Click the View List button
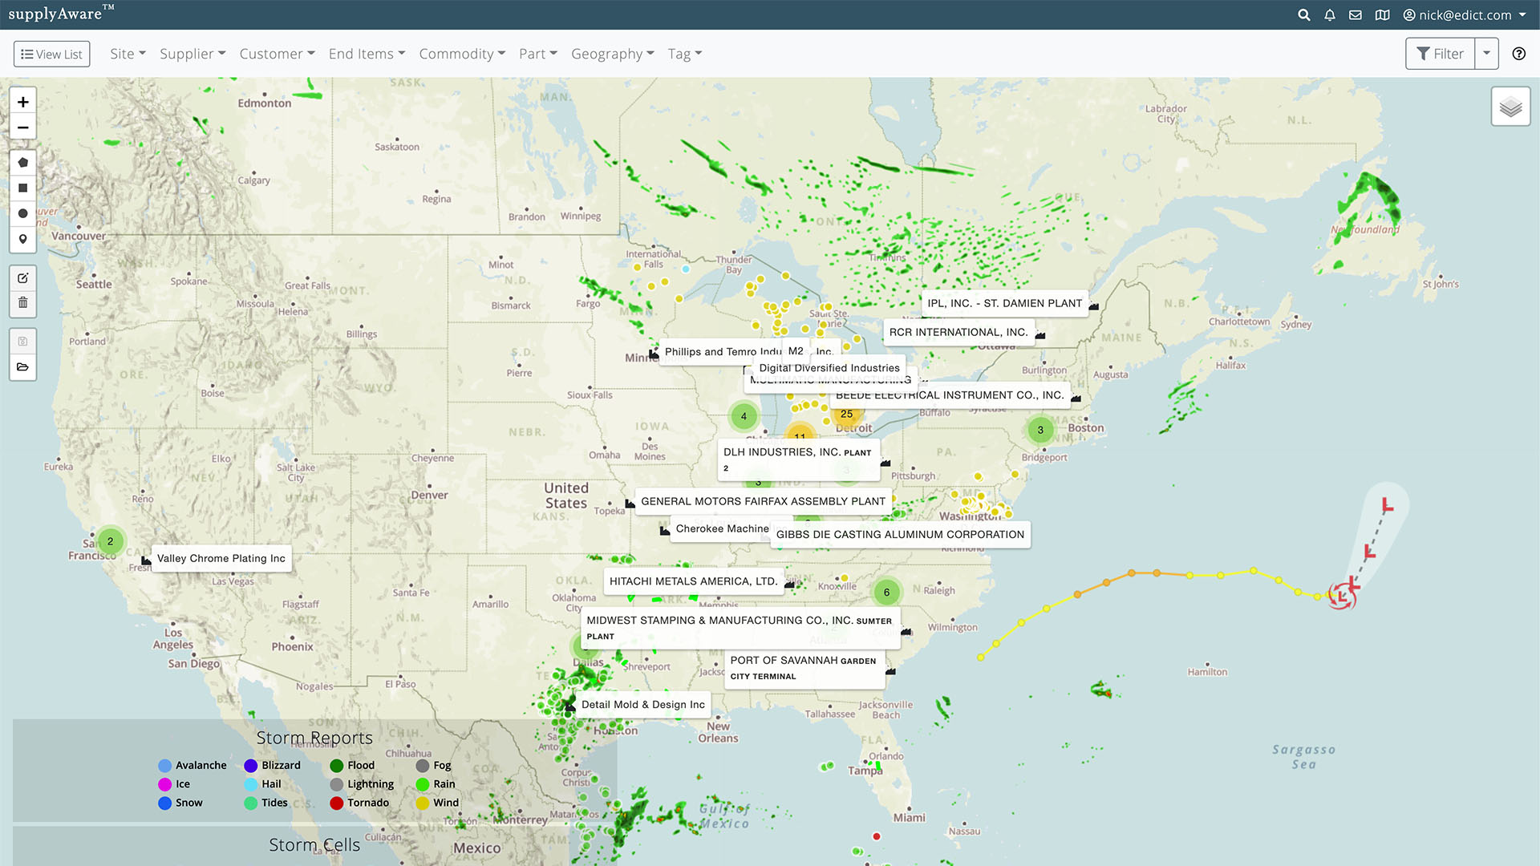 [x=51, y=54]
